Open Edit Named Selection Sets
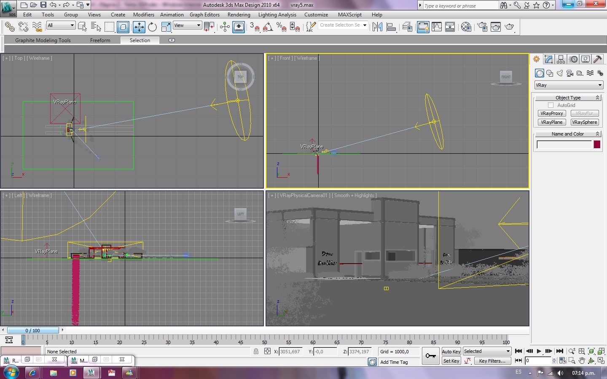This screenshot has height=379, width=607. pyautogui.click(x=310, y=27)
